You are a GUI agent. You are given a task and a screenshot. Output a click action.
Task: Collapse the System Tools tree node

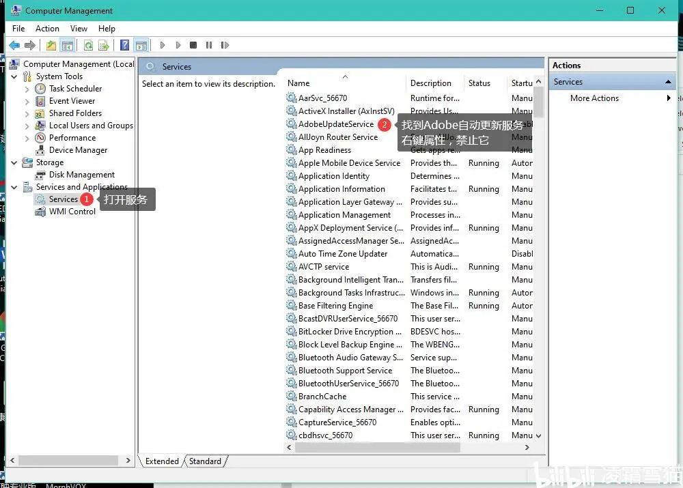[14, 76]
